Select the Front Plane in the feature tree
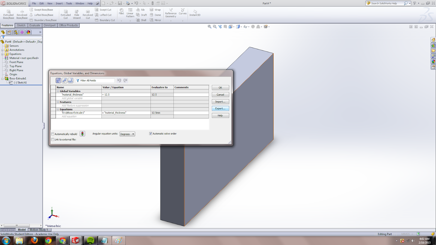 pos(16,62)
